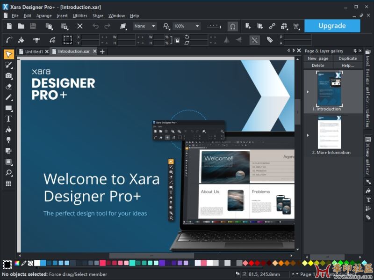Click the names tag icon
Viewport: 374px width, 280px height.
pos(270,40)
